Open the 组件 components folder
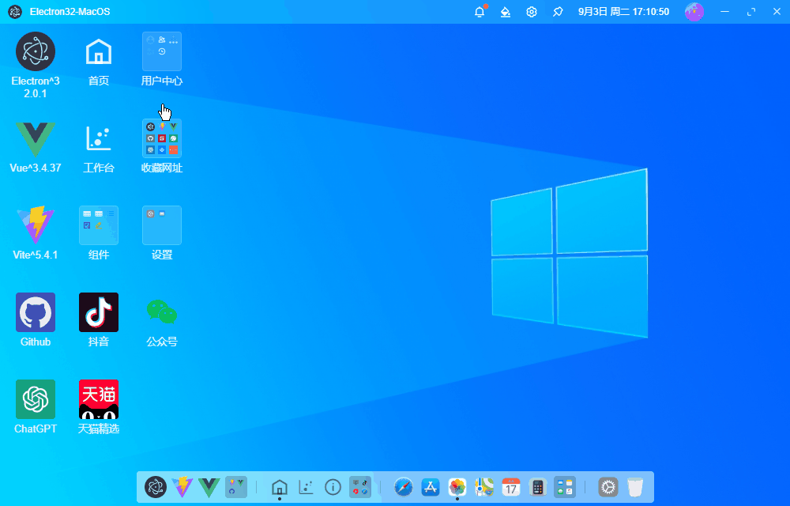The image size is (790, 506). click(99, 225)
